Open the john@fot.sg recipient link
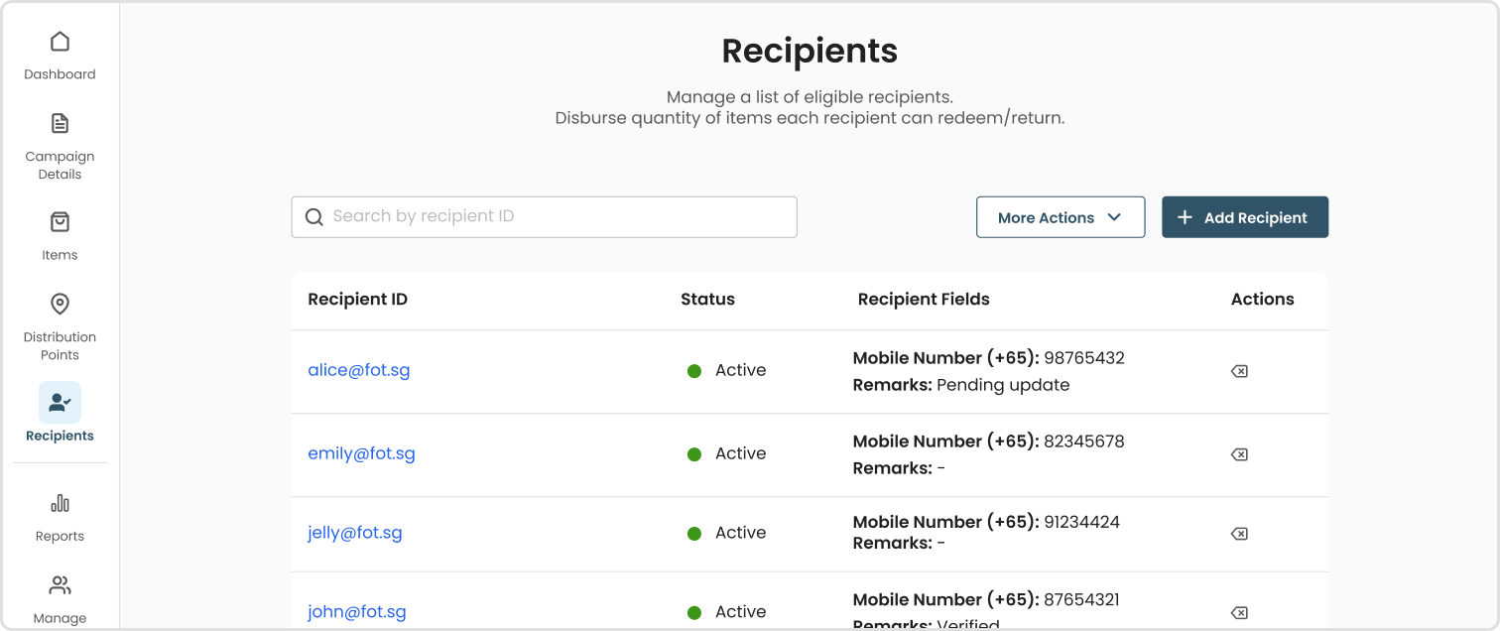 tap(357, 612)
